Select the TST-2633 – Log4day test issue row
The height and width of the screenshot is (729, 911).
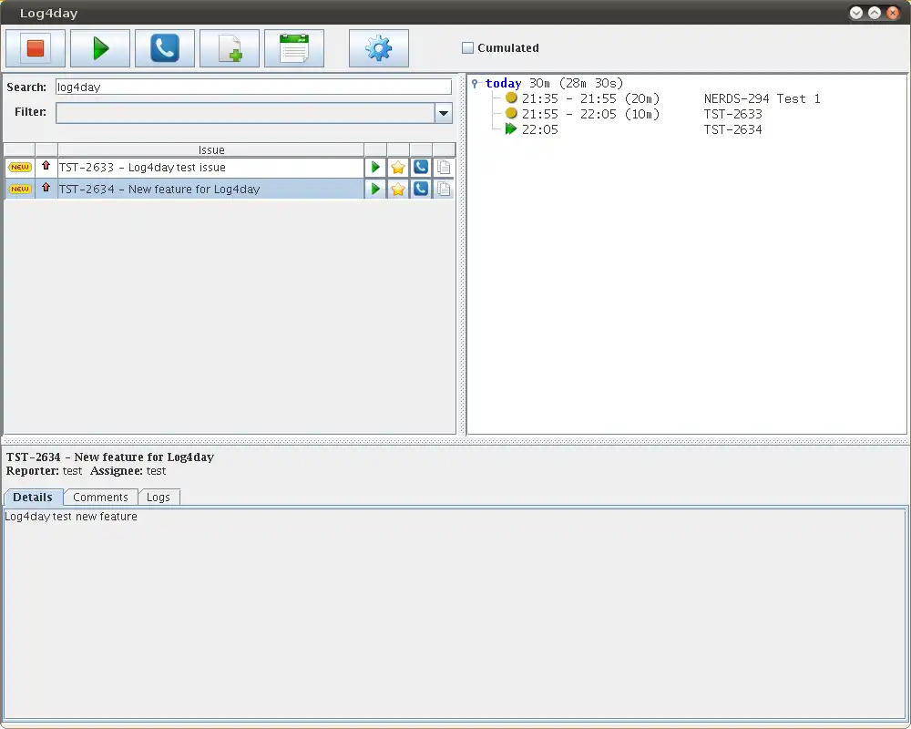[x=211, y=168]
